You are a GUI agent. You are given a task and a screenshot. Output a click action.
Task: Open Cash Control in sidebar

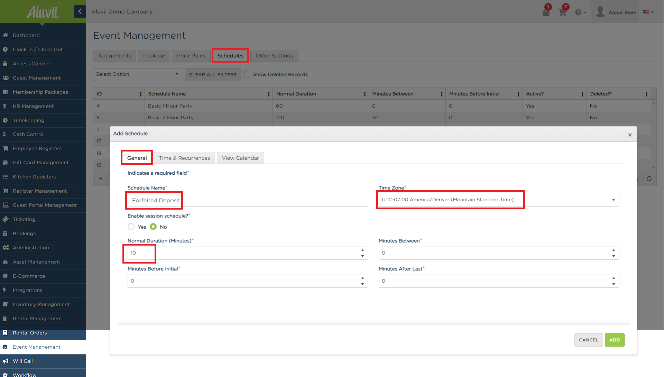coord(43,134)
